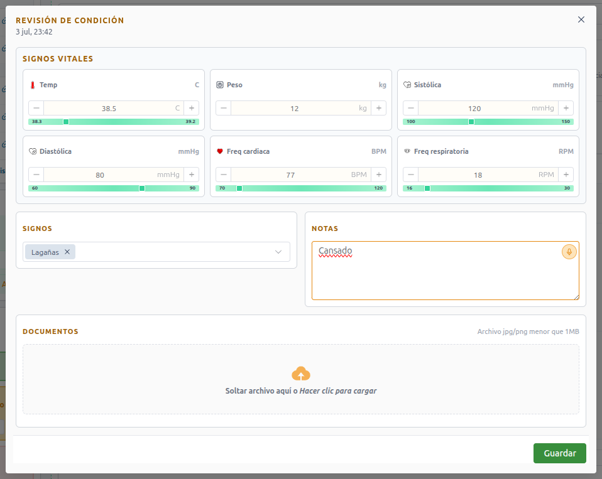Click the heart icon beside Sistólica
Viewport: 602px width, 479px height.
coord(407,85)
